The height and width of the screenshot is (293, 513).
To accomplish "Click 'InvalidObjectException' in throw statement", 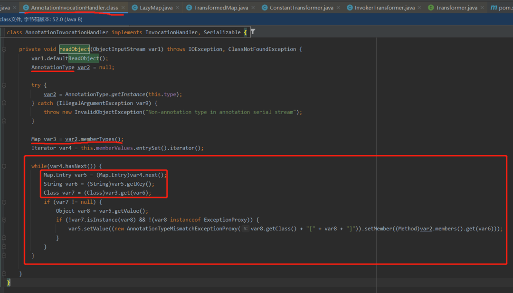I will 108,112.
